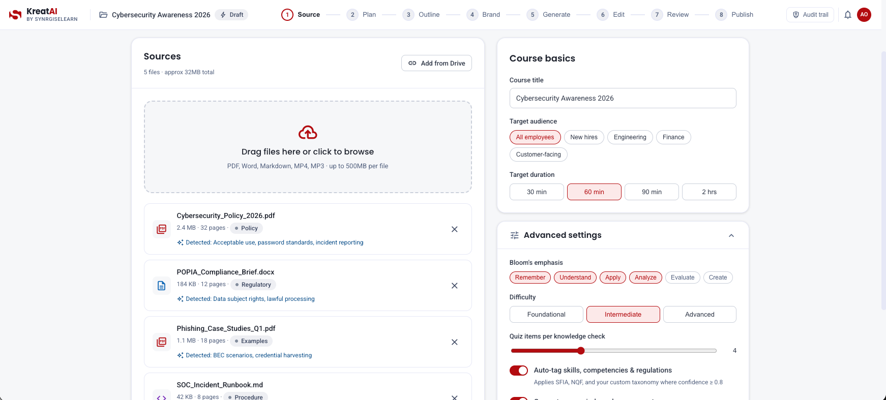886x400 pixels.
Task: Choose 30 min target duration
Action: coord(537,192)
